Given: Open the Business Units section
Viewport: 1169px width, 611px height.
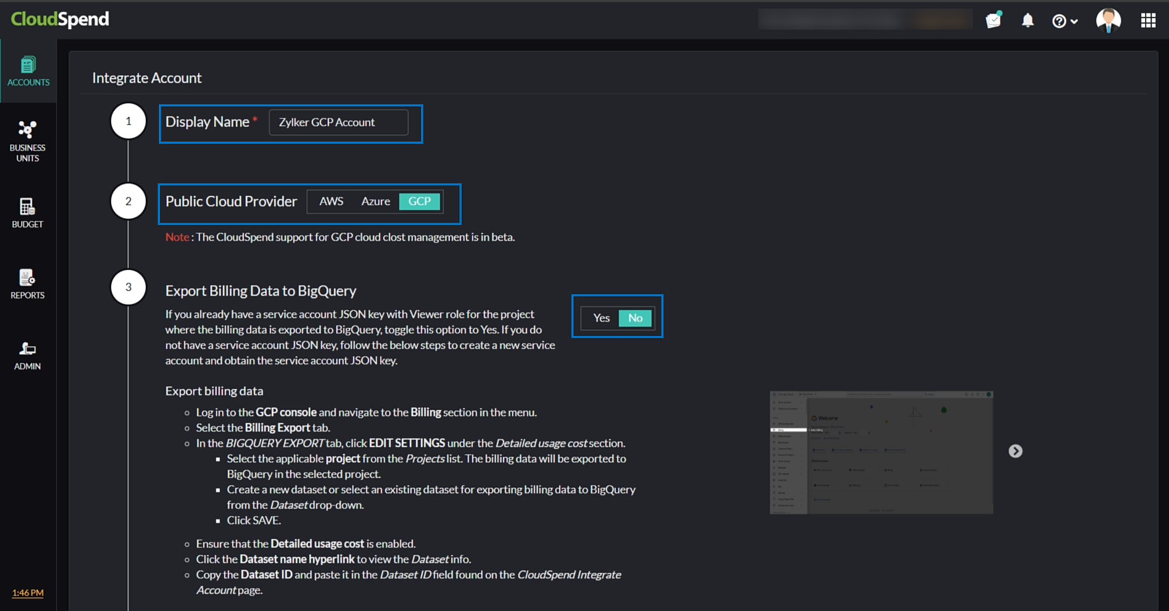Looking at the screenshot, I should (28, 141).
